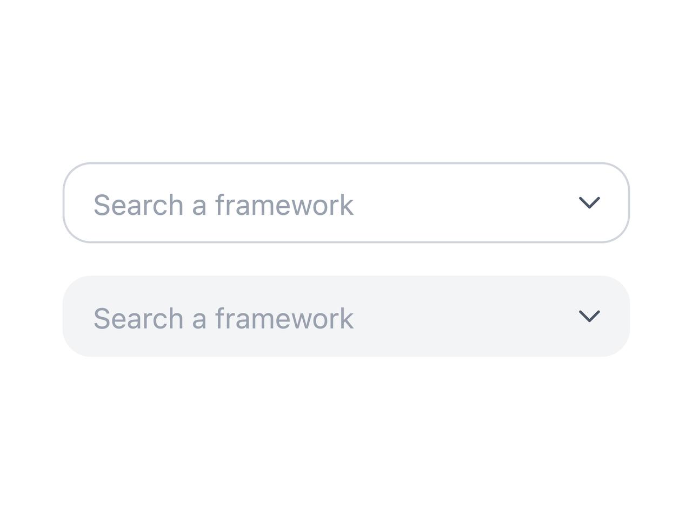
Task: Select the gray background search combobox
Action: click(346, 317)
